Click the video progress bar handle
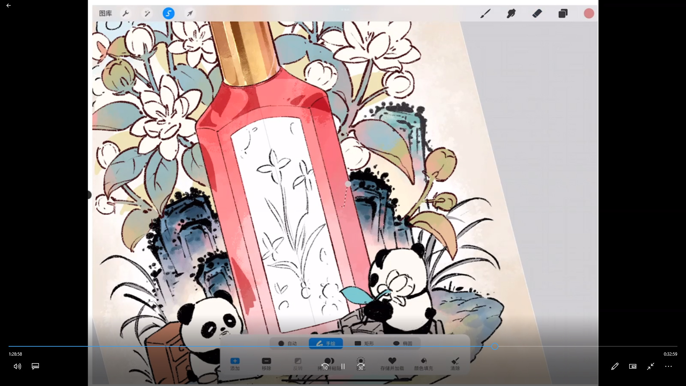 click(x=495, y=346)
